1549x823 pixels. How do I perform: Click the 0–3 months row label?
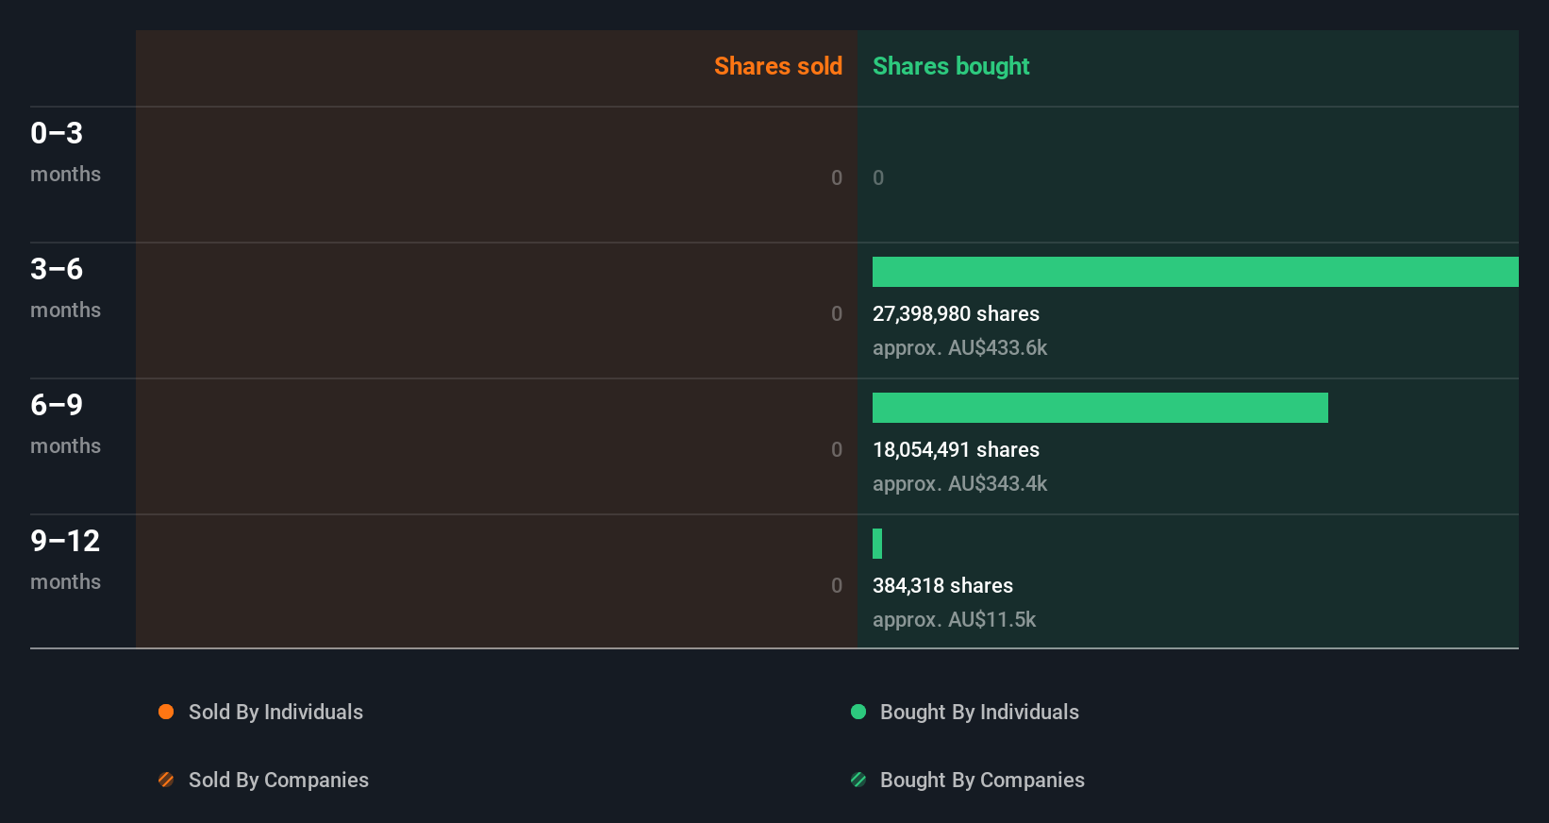65,151
